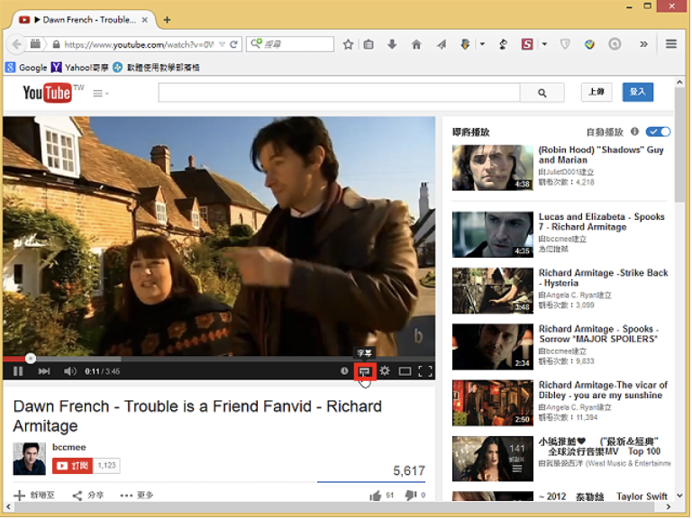The image size is (692, 519).
Task: Click the horizontal scrollbar right arrow
Action: pyautogui.click(x=669, y=506)
